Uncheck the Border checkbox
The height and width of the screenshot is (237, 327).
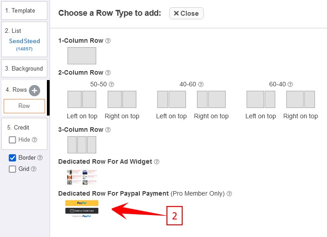point(12,158)
